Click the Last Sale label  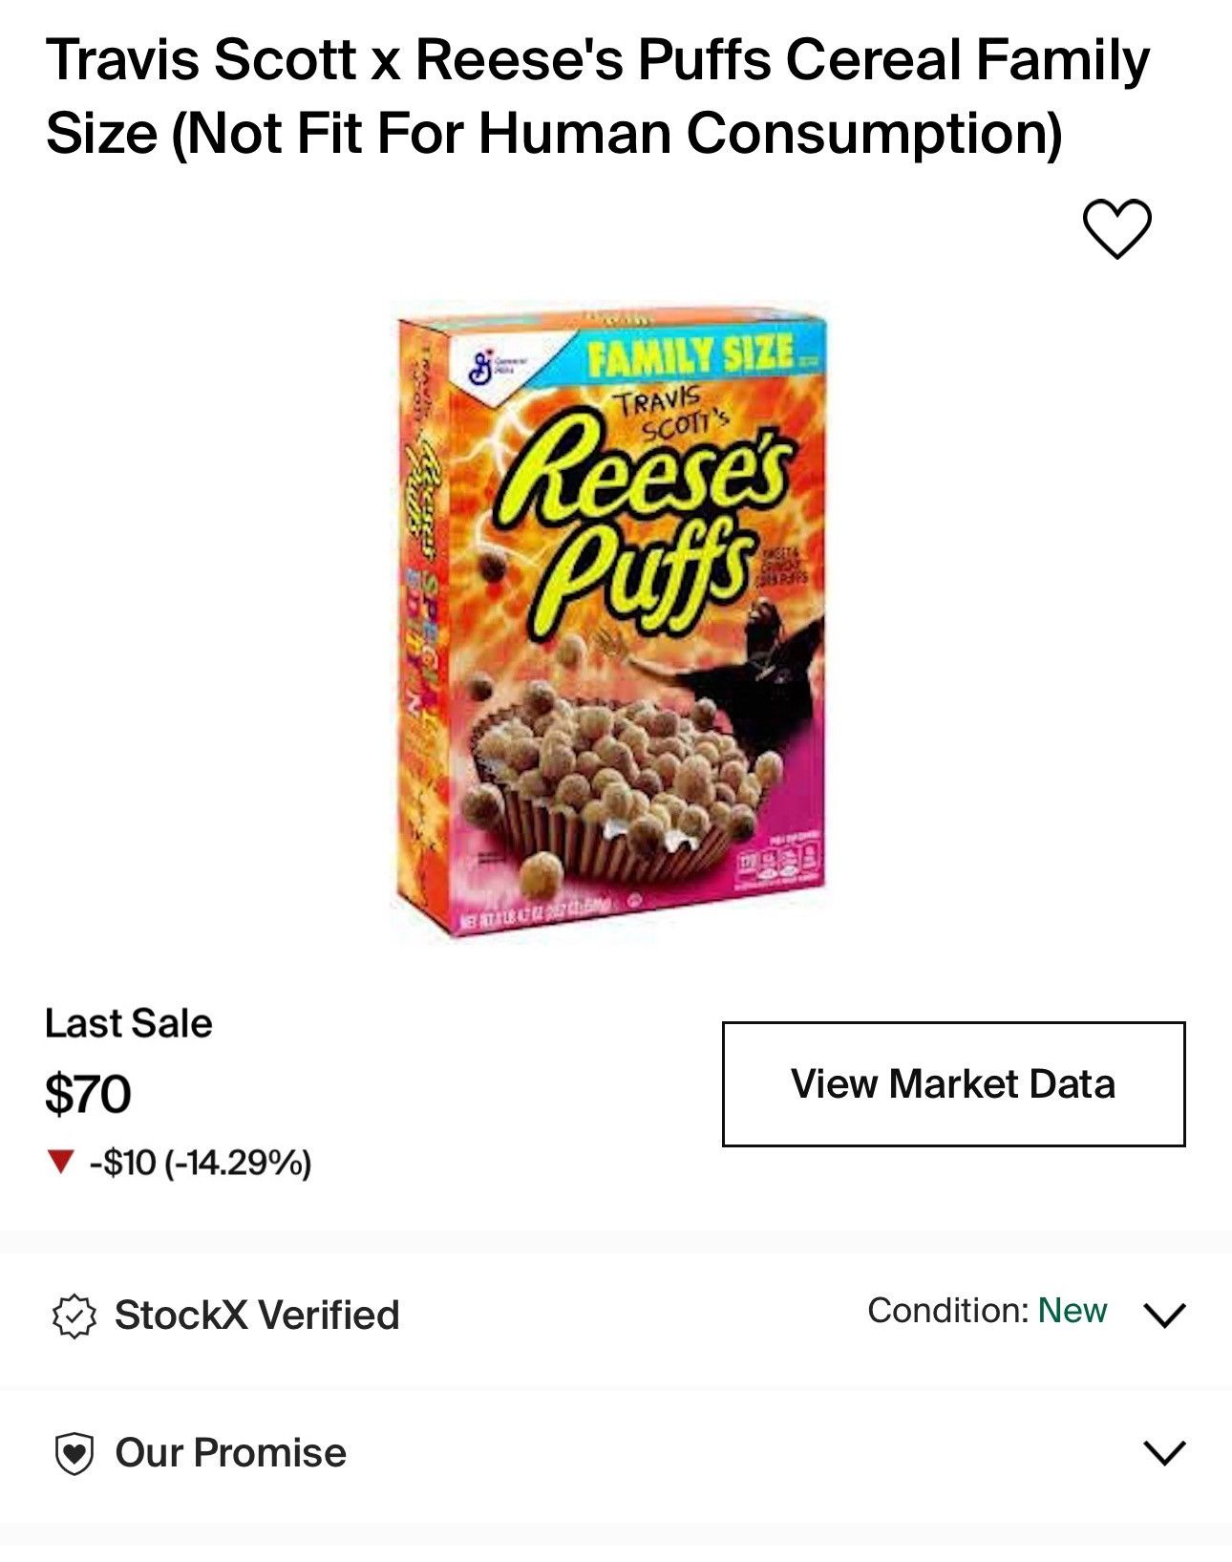tap(128, 1023)
